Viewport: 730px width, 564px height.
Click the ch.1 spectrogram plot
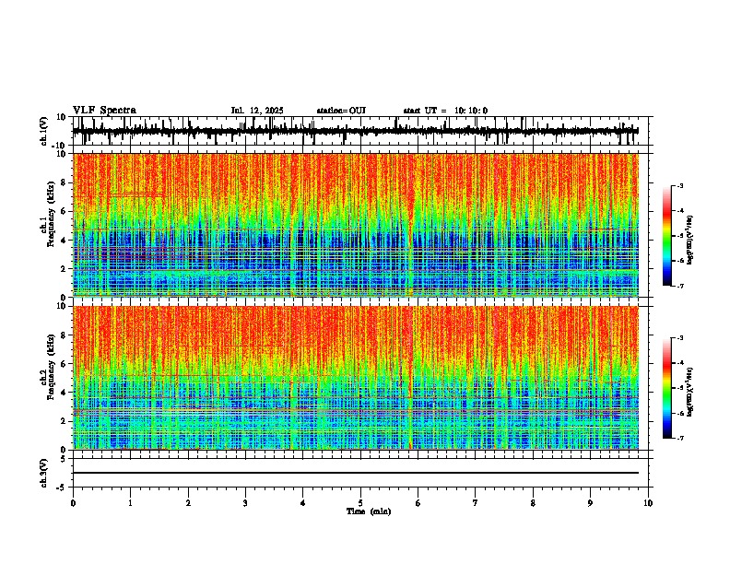356,225
